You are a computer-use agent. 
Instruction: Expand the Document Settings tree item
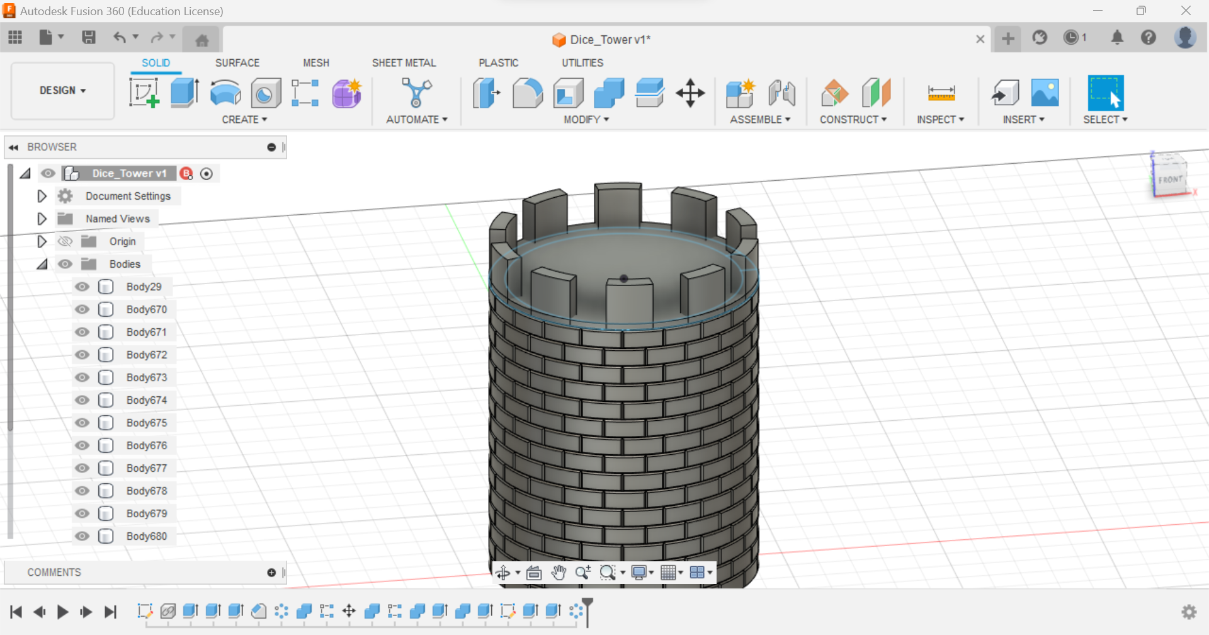(42, 196)
